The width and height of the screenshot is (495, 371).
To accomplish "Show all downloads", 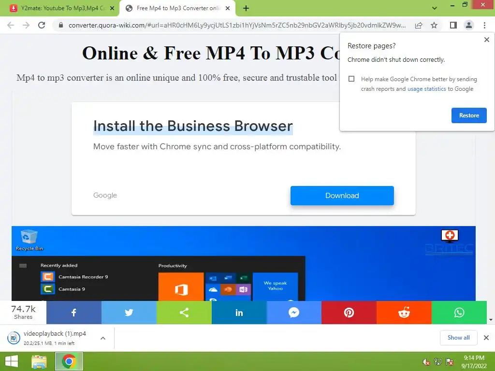I will 458,338.
